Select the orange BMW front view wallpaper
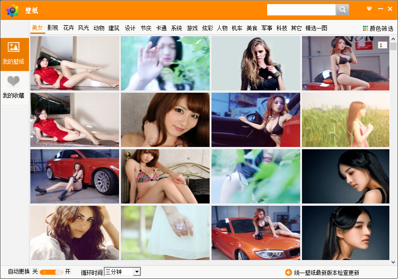Viewport: 398px width, 279px height. [256, 232]
